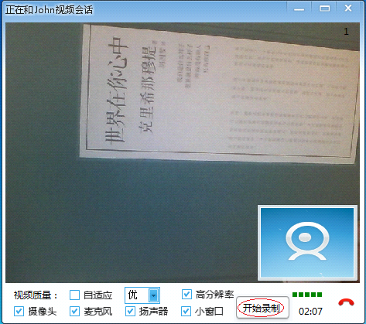Click the 正在和John视频会话 title bar
This screenshot has height=324, width=366.
click(49, 10)
